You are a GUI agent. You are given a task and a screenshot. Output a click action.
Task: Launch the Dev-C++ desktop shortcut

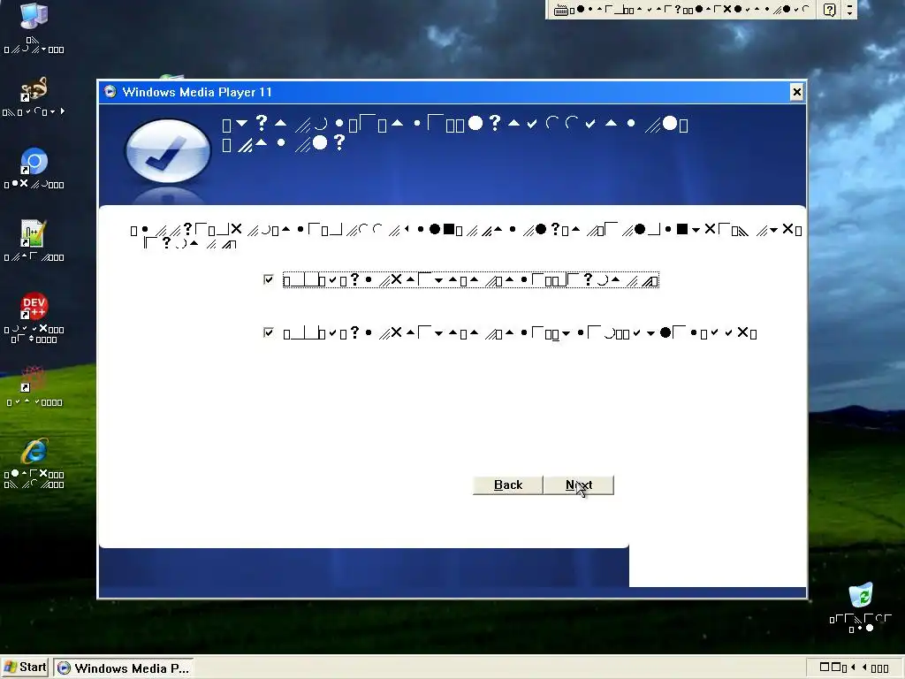pos(34,306)
